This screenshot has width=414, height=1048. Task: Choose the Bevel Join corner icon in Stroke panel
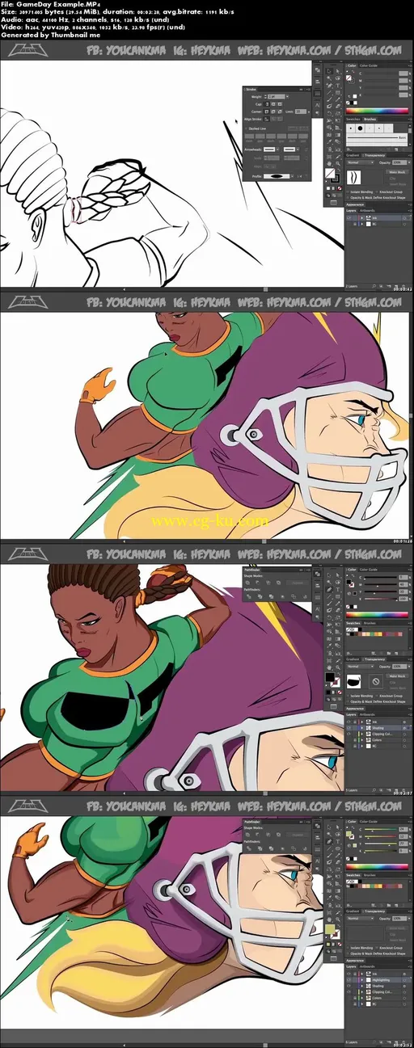[279, 112]
